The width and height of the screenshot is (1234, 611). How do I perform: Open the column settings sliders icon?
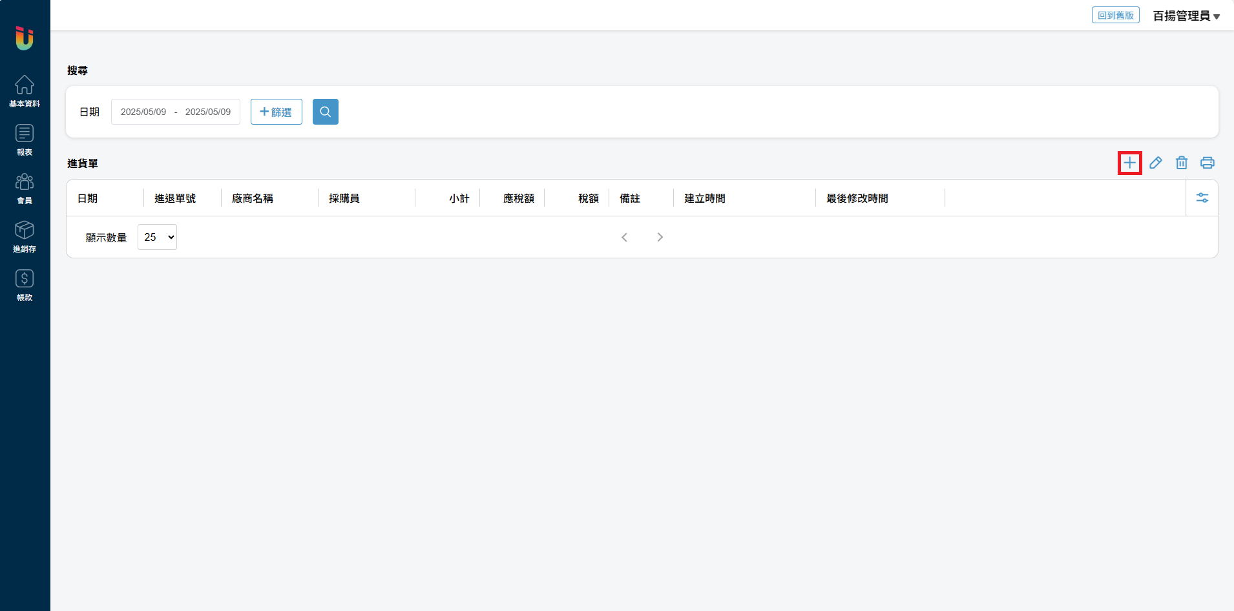point(1202,198)
